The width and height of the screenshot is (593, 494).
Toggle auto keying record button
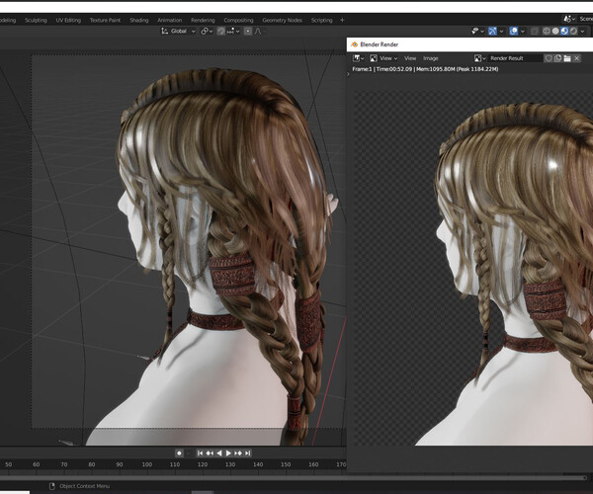tap(179, 453)
